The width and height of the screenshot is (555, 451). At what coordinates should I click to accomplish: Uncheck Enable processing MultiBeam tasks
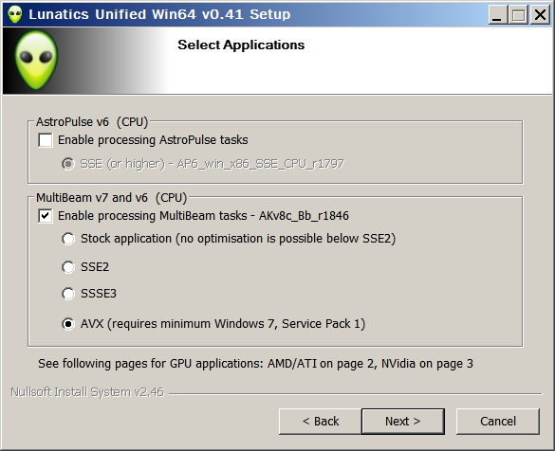[x=46, y=216]
